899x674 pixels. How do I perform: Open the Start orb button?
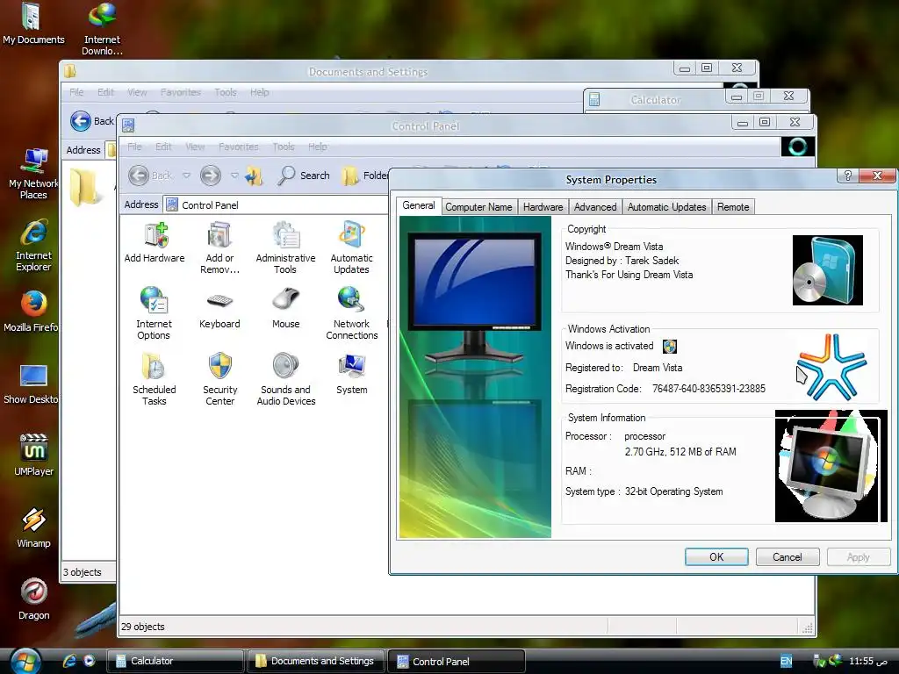pyautogui.click(x=25, y=661)
